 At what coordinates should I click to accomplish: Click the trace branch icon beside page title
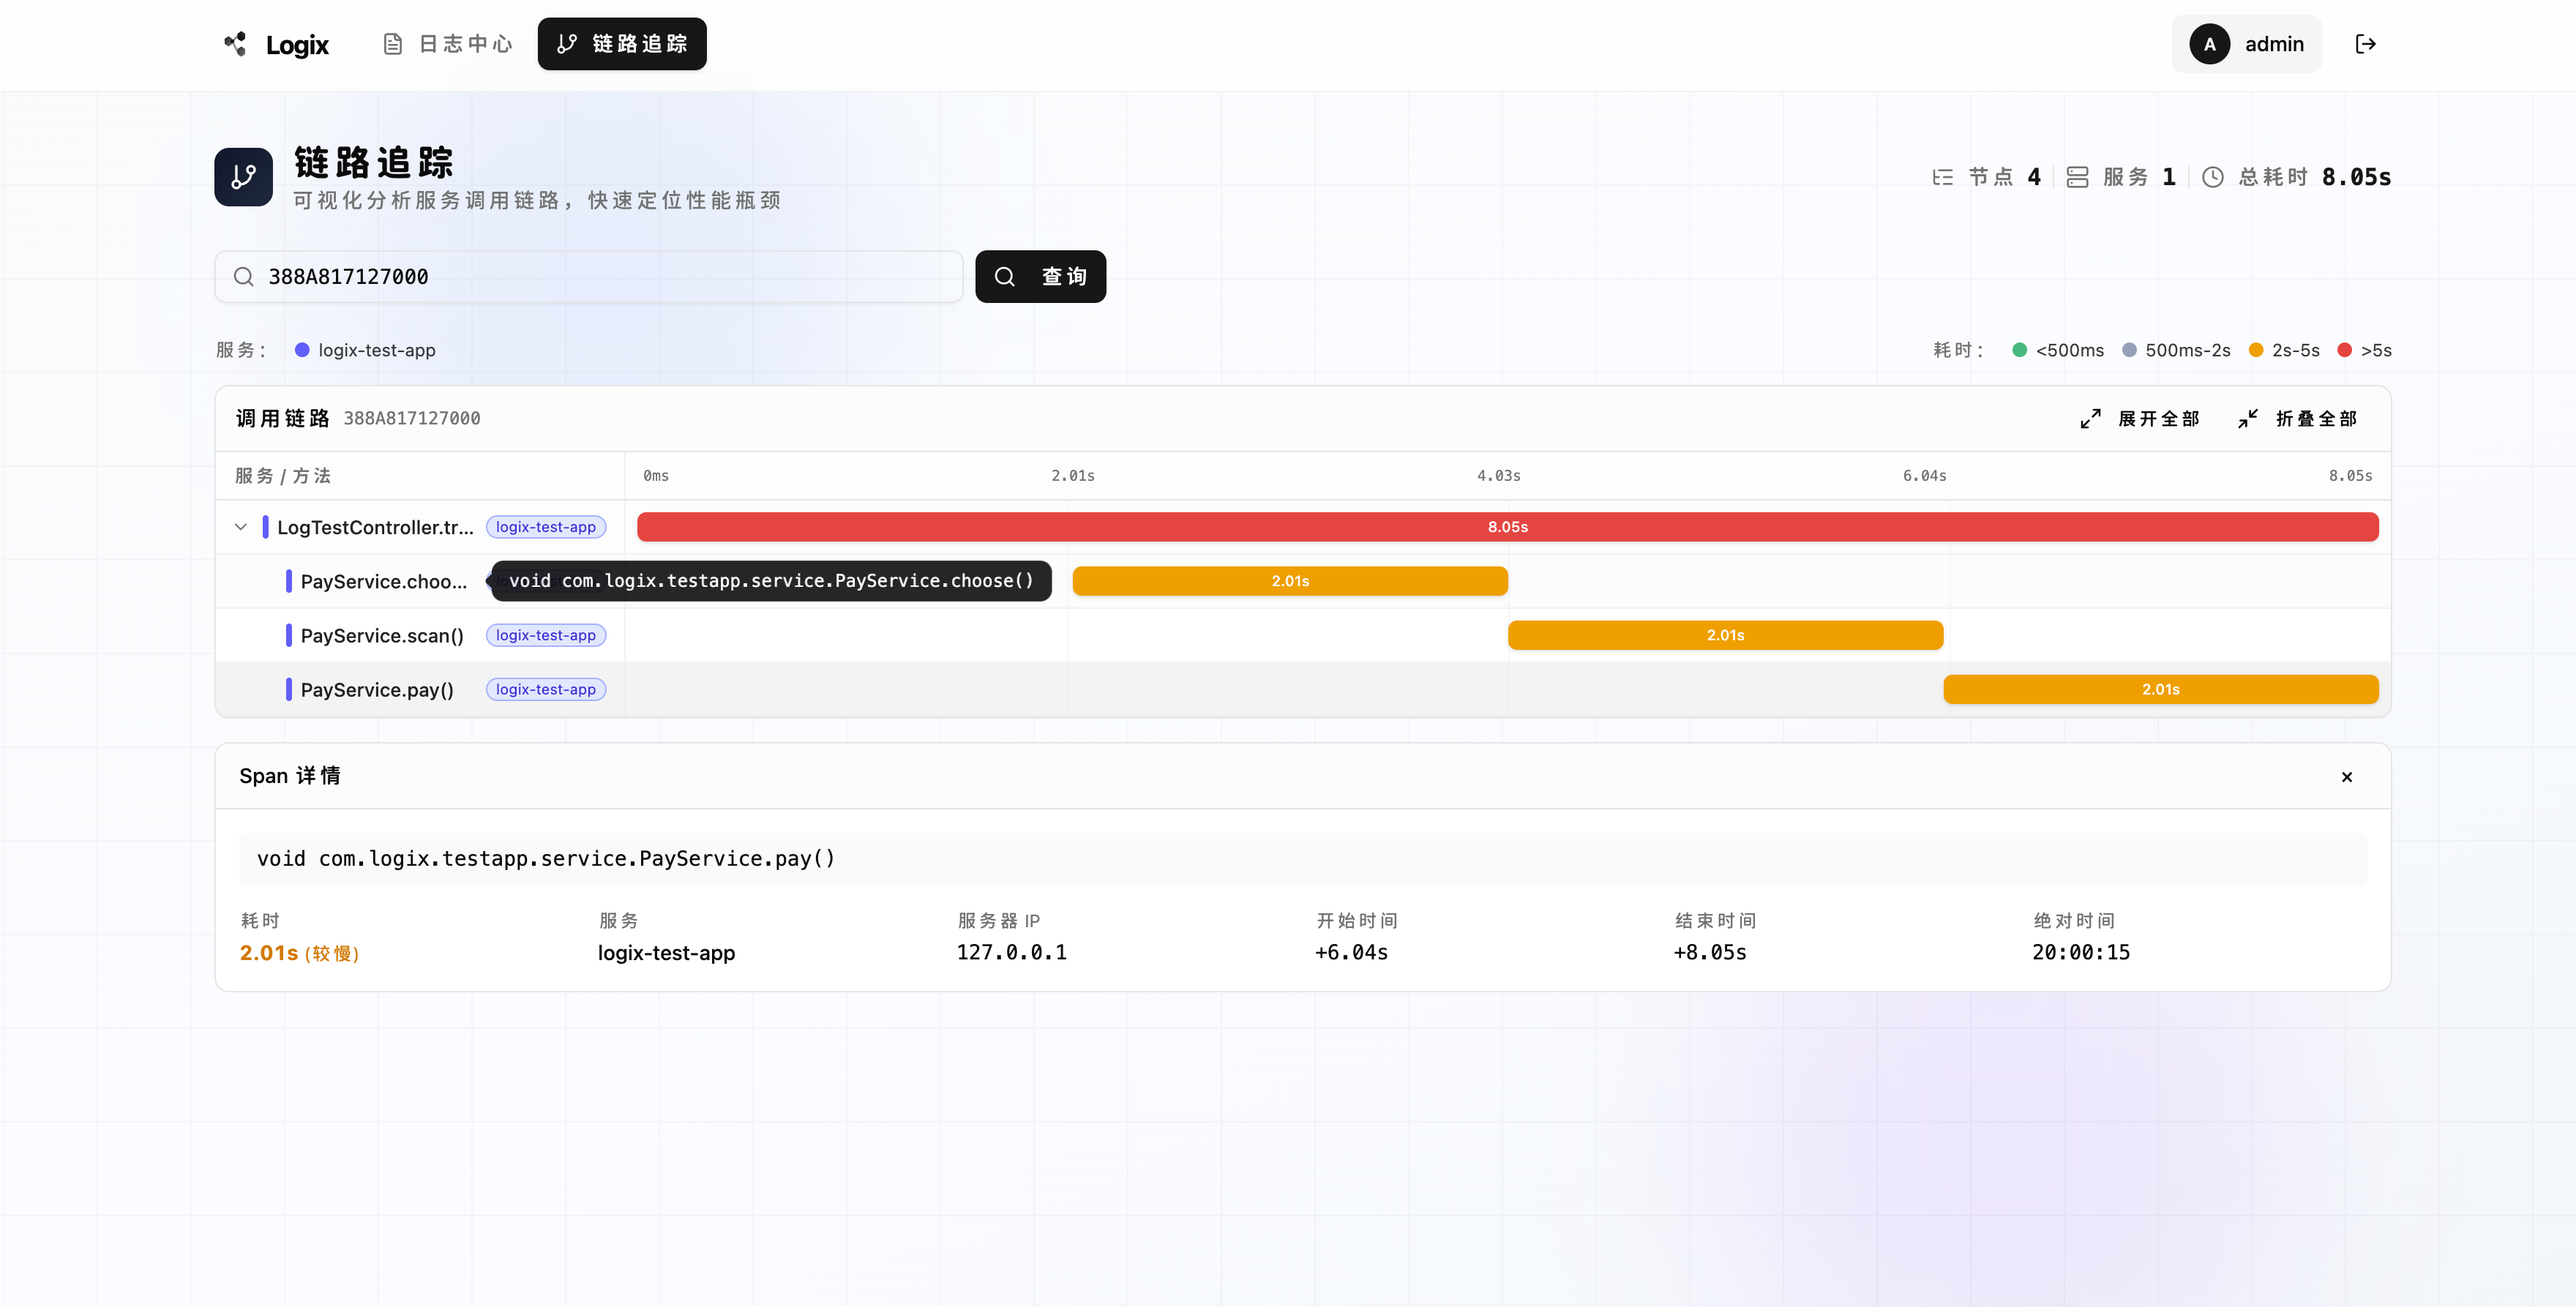pos(243,177)
